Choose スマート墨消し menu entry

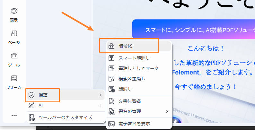click(x=139, y=58)
